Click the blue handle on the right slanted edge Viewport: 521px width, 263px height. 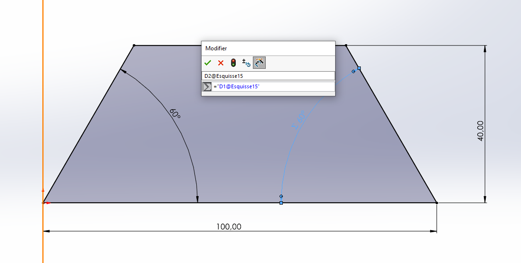359,68
